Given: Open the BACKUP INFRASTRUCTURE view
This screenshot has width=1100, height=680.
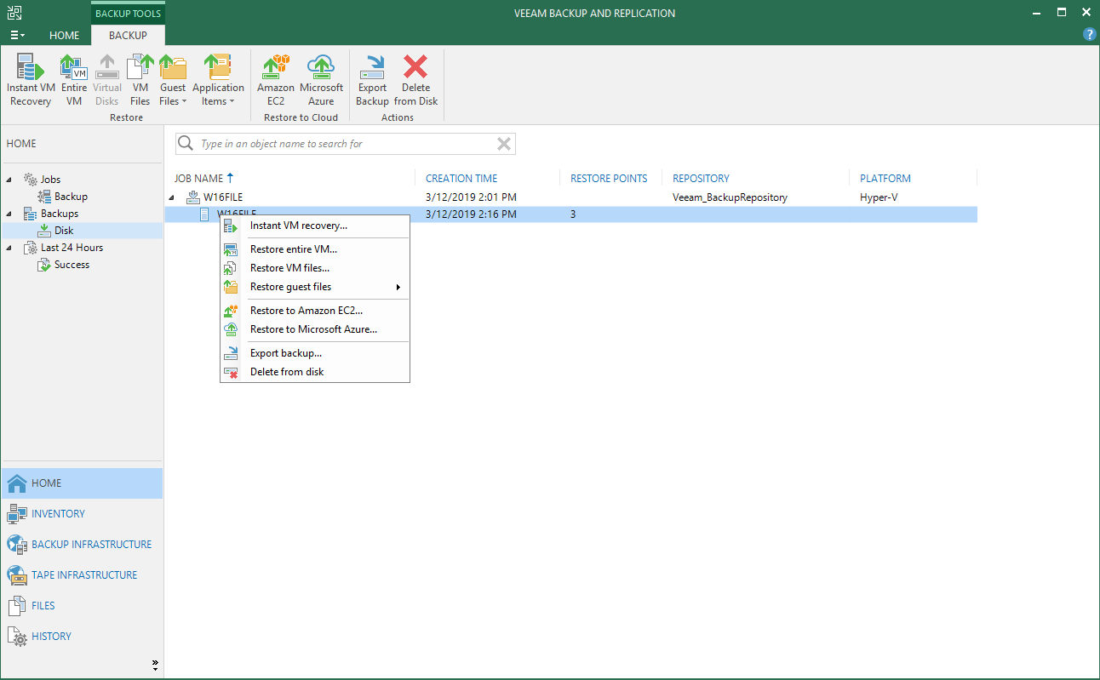Looking at the screenshot, I should [82, 545].
